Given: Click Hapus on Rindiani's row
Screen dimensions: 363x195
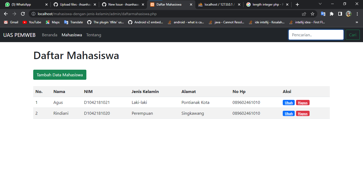Looking at the screenshot, I should click(x=303, y=113).
